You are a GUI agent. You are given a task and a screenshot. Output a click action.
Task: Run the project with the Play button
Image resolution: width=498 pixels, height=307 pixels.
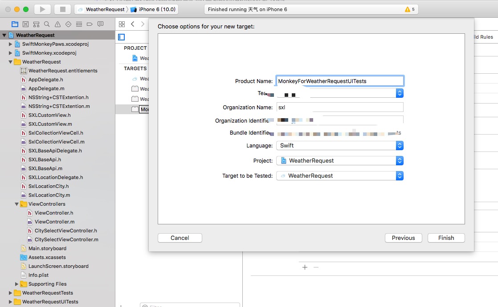tap(42, 9)
